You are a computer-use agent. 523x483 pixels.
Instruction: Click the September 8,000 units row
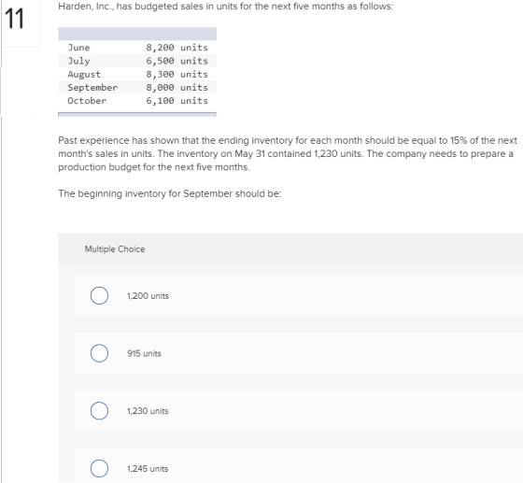pyautogui.click(x=137, y=88)
